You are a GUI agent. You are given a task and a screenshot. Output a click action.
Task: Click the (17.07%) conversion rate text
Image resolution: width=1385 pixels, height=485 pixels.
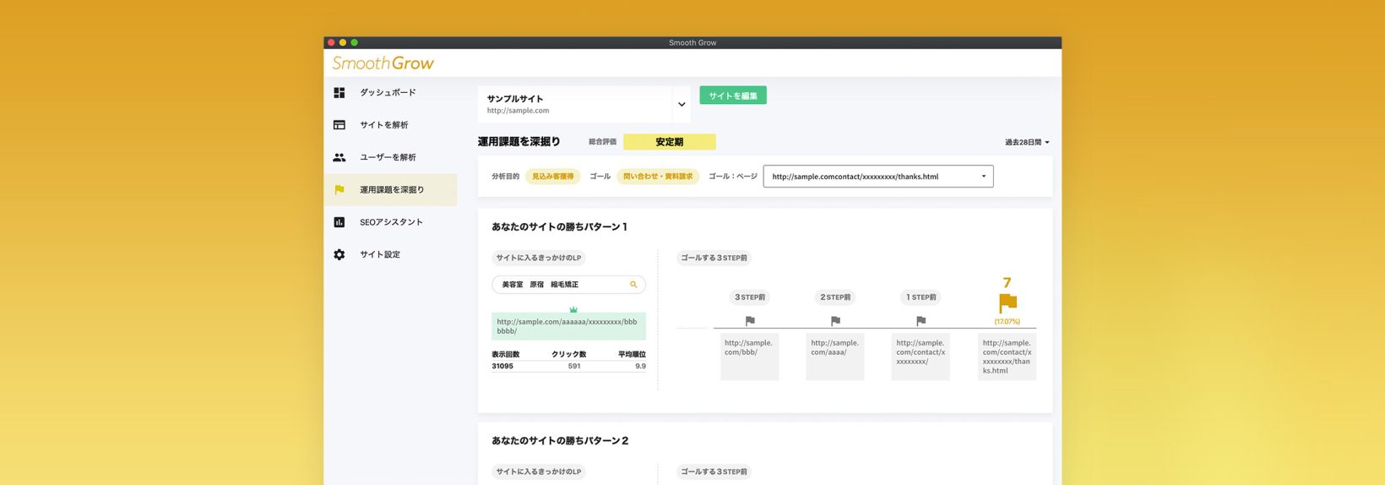click(1008, 321)
